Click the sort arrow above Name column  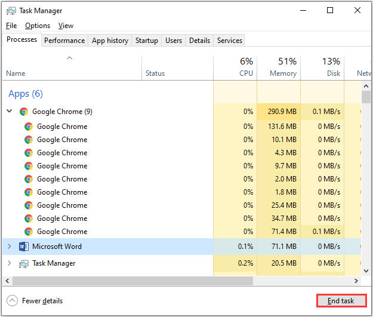point(69,58)
